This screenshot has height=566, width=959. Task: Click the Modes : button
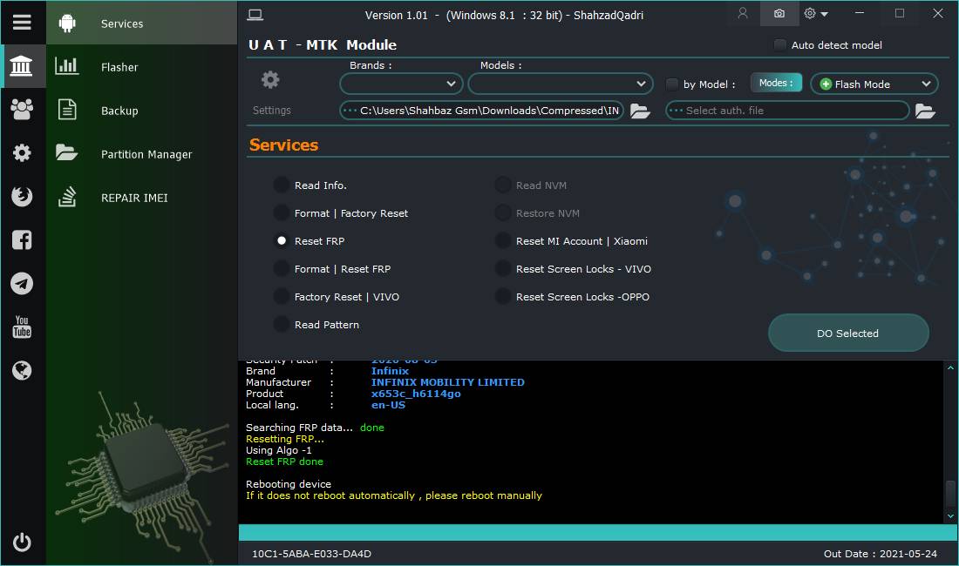tap(776, 83)
